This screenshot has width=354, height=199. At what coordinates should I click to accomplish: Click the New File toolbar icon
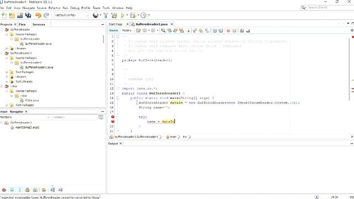[x=4, y=15]
